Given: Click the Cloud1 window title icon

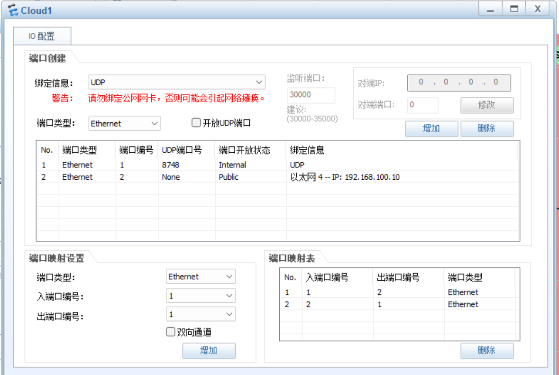Looking at the screenshot, I should 13,10.
